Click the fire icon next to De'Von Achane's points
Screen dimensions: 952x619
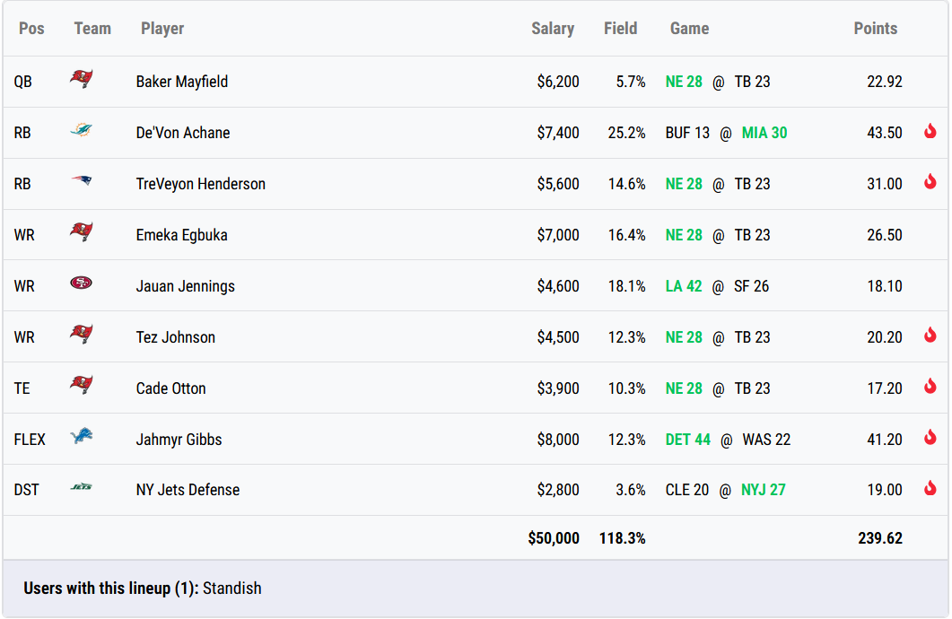click(930, 132)
